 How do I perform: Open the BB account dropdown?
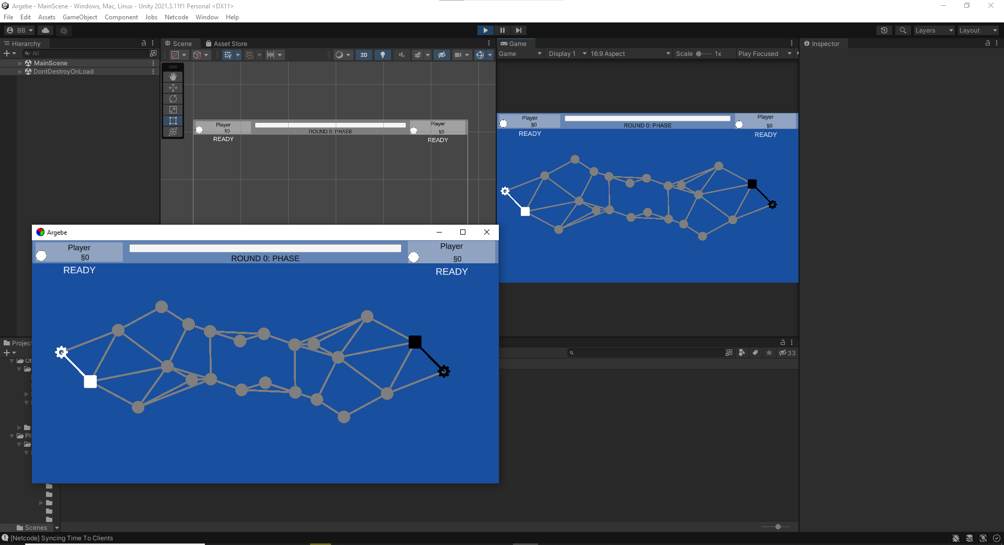(20, 30)
